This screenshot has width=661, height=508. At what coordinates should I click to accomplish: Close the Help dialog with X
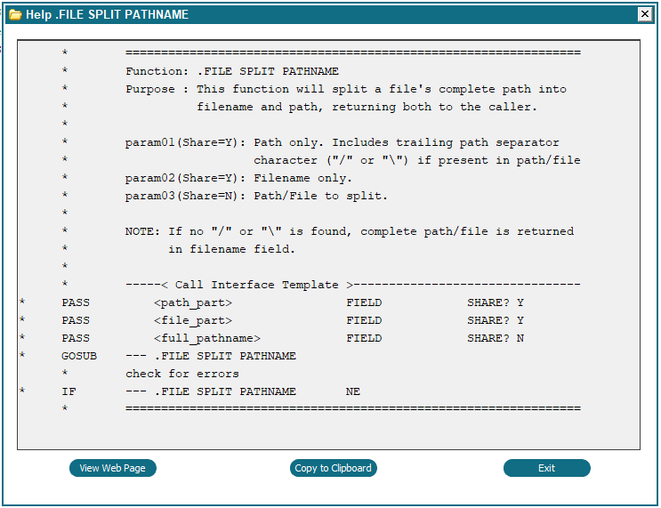645,14
